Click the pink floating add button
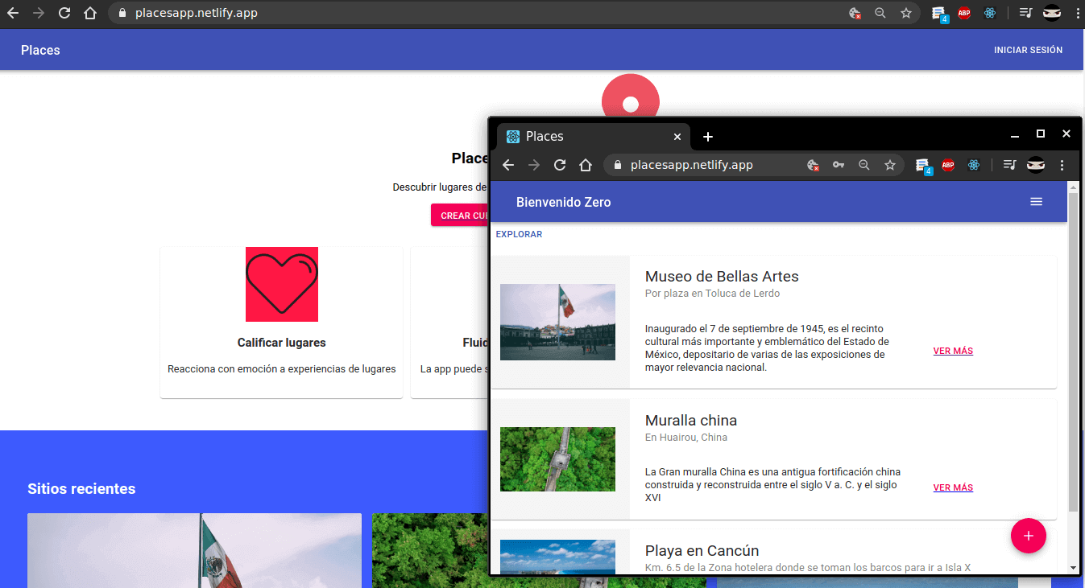 tap(1028, 536)
